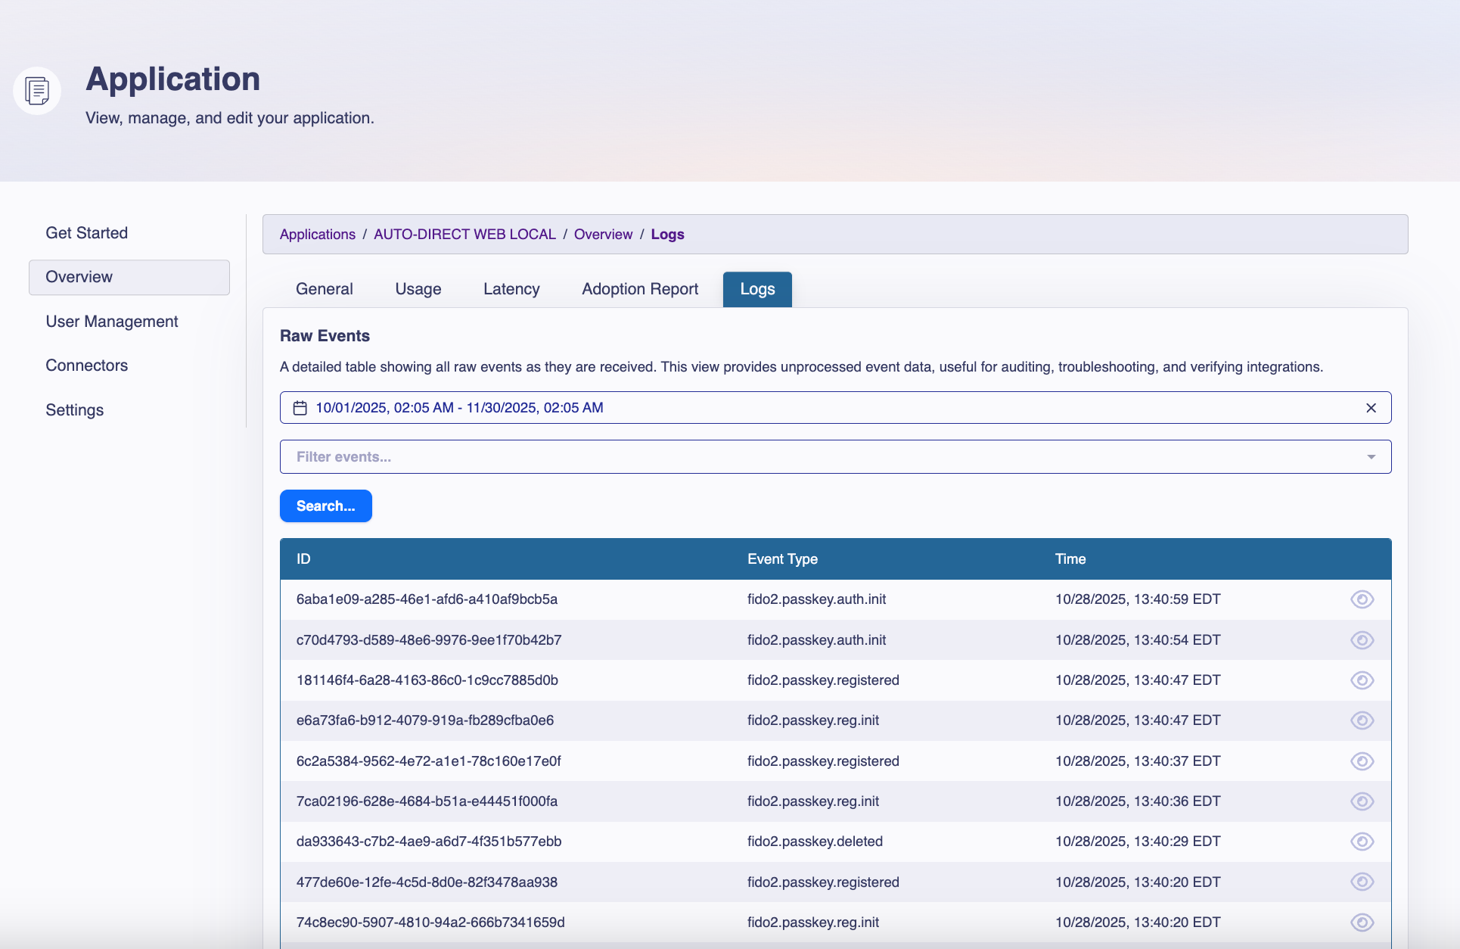Switch to the Latency tab

pos(511,288)
